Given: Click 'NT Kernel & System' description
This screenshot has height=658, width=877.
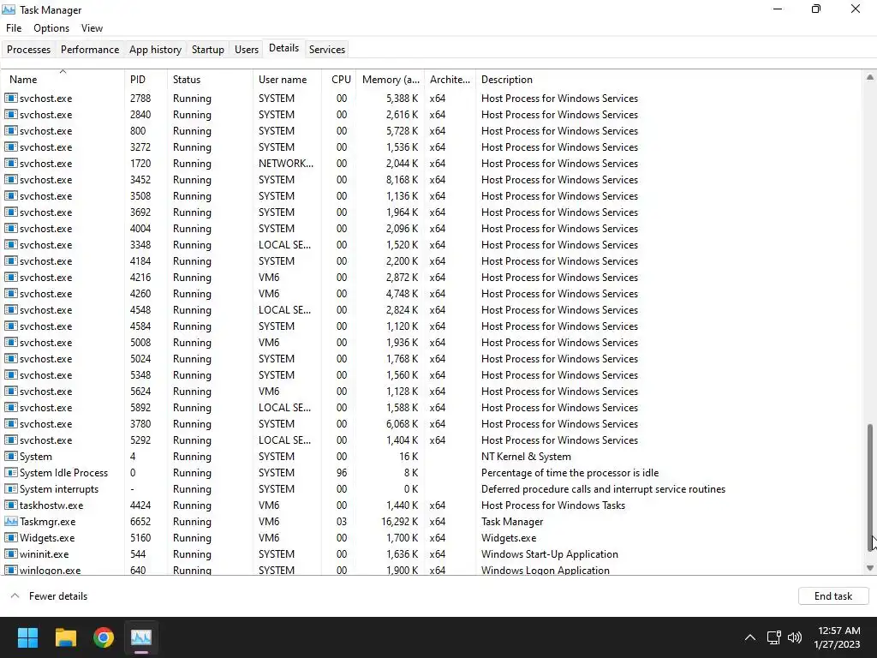Looking at the screenshot, I should point(526,457).
